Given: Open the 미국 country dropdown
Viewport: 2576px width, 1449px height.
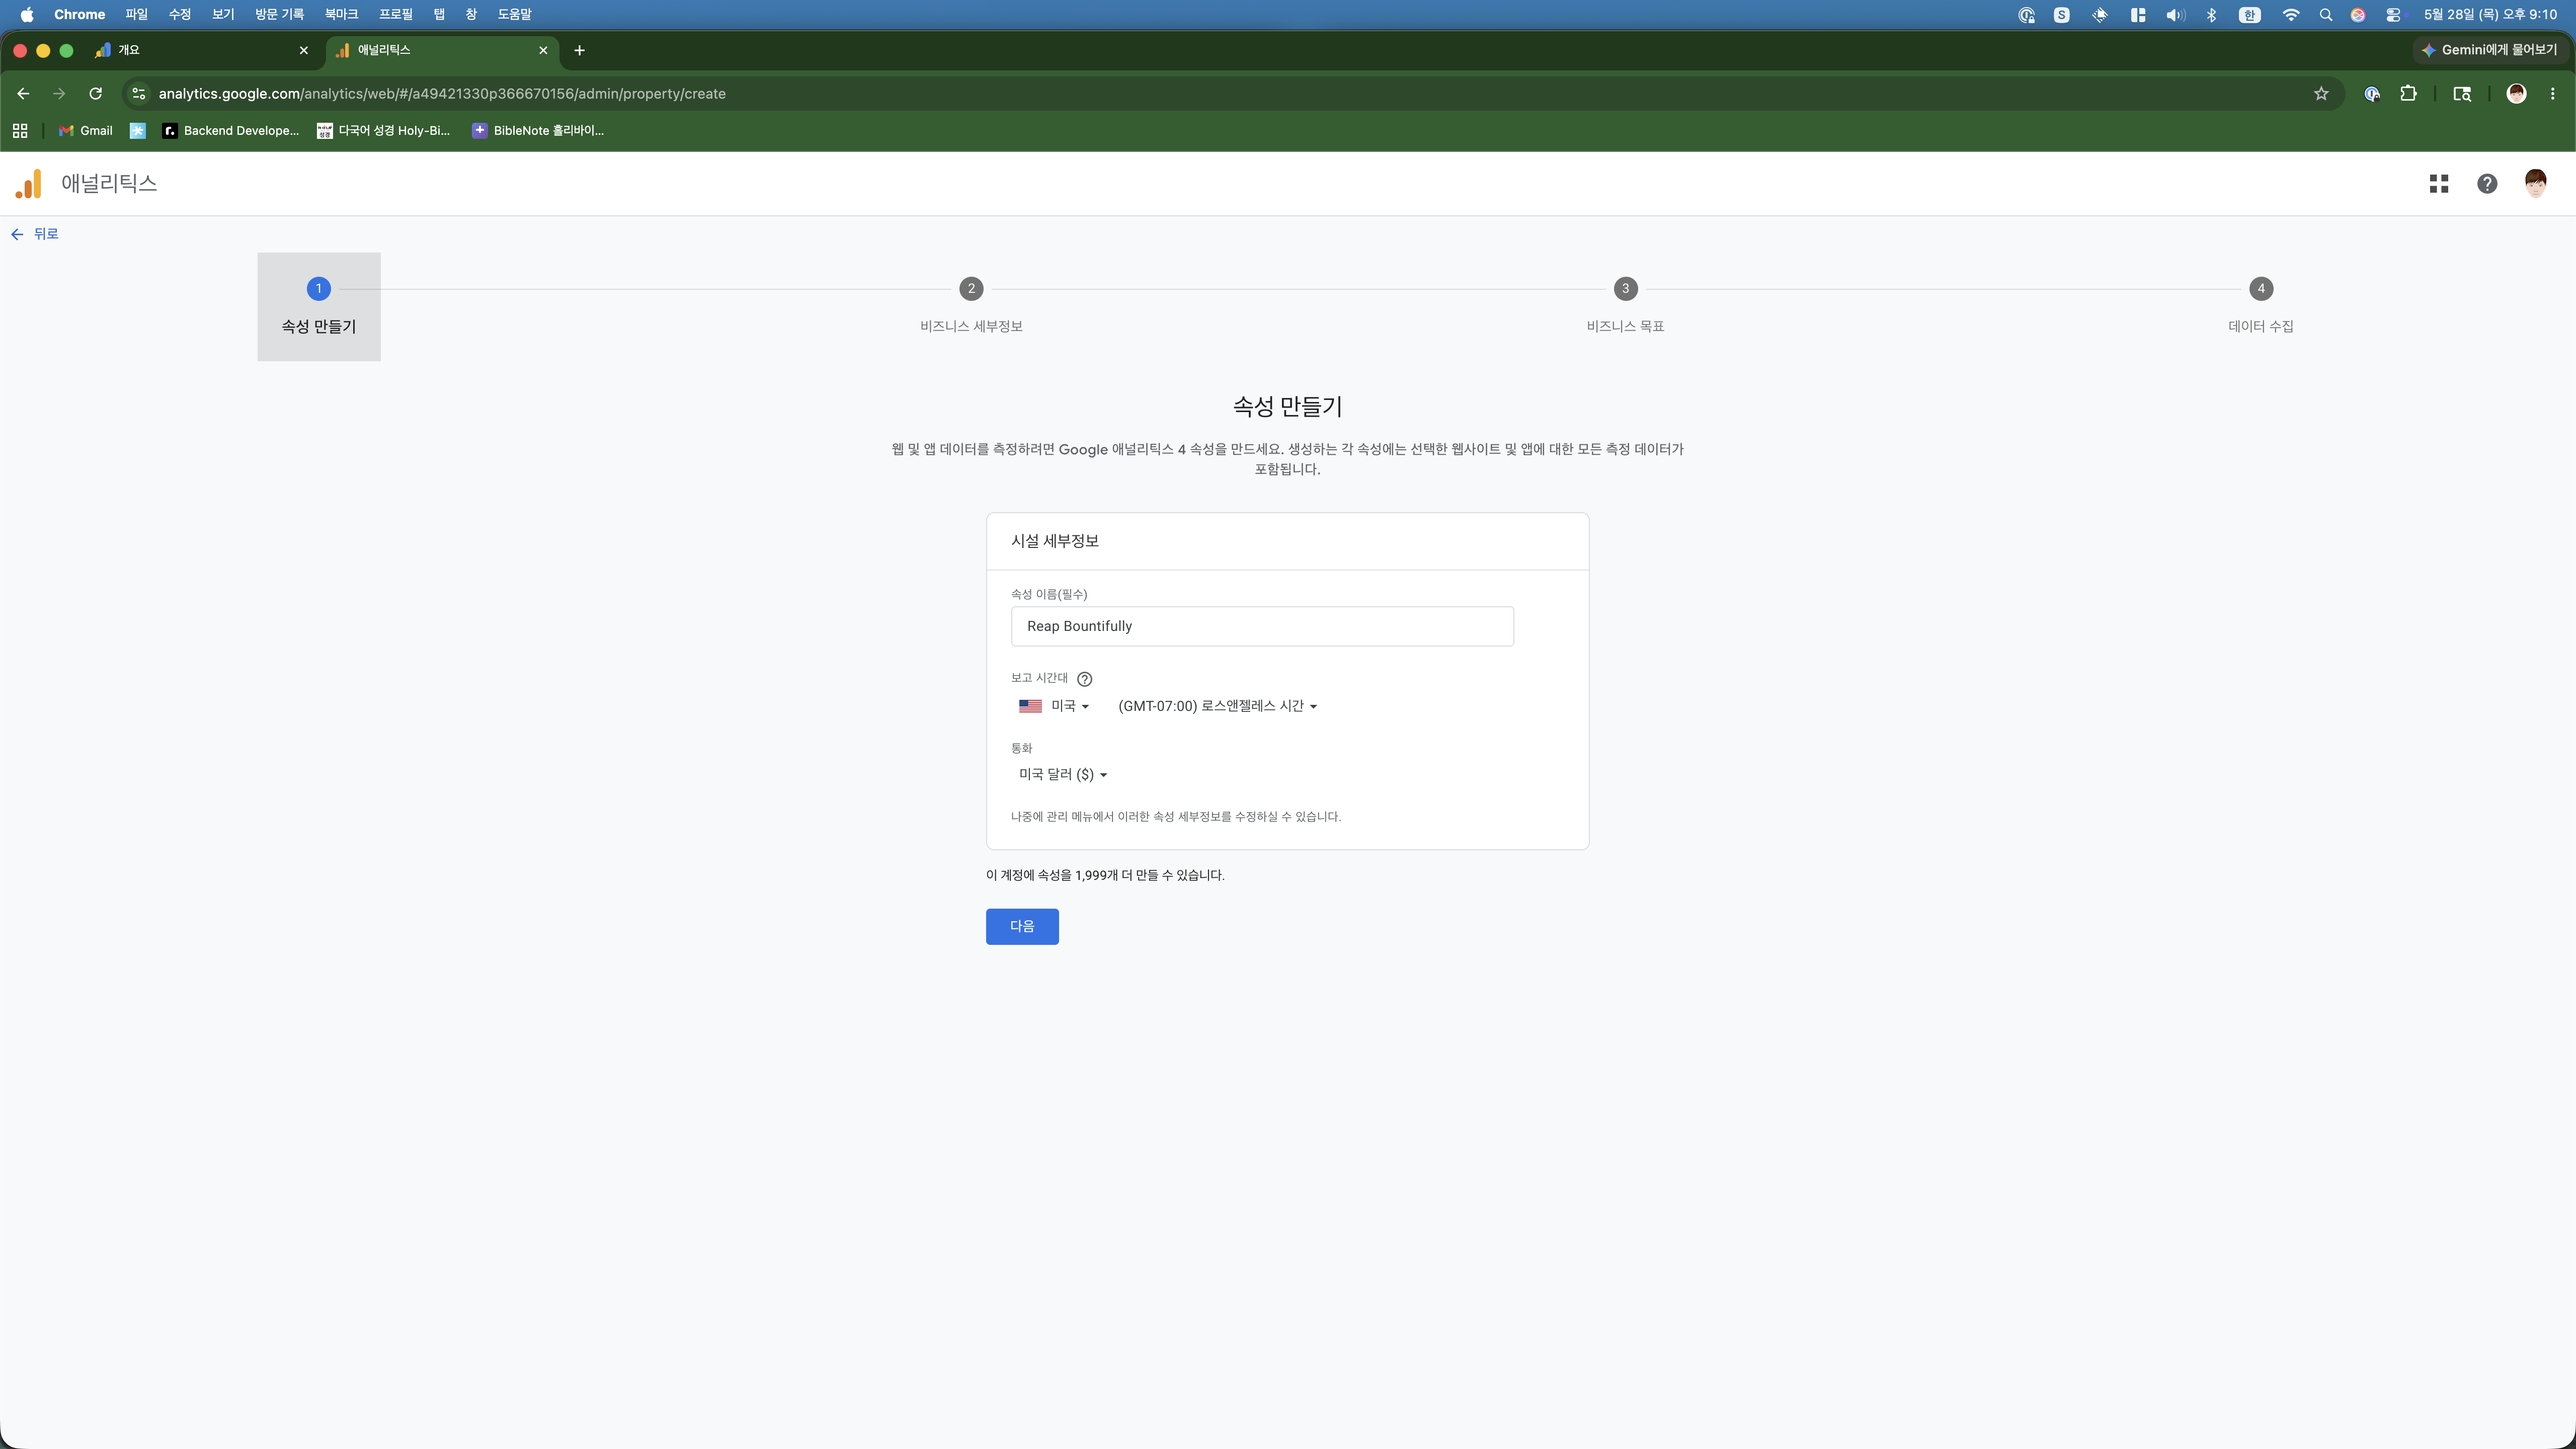Looking at the screenshot, I should pos(1054,706).
